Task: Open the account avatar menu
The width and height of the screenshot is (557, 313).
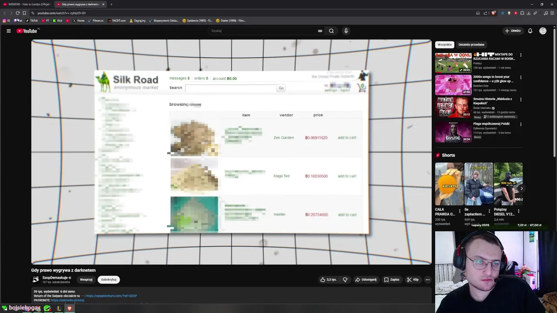Action: (543, 31)
